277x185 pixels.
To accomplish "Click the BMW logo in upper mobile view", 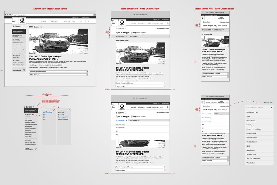I will pos(203,18).
